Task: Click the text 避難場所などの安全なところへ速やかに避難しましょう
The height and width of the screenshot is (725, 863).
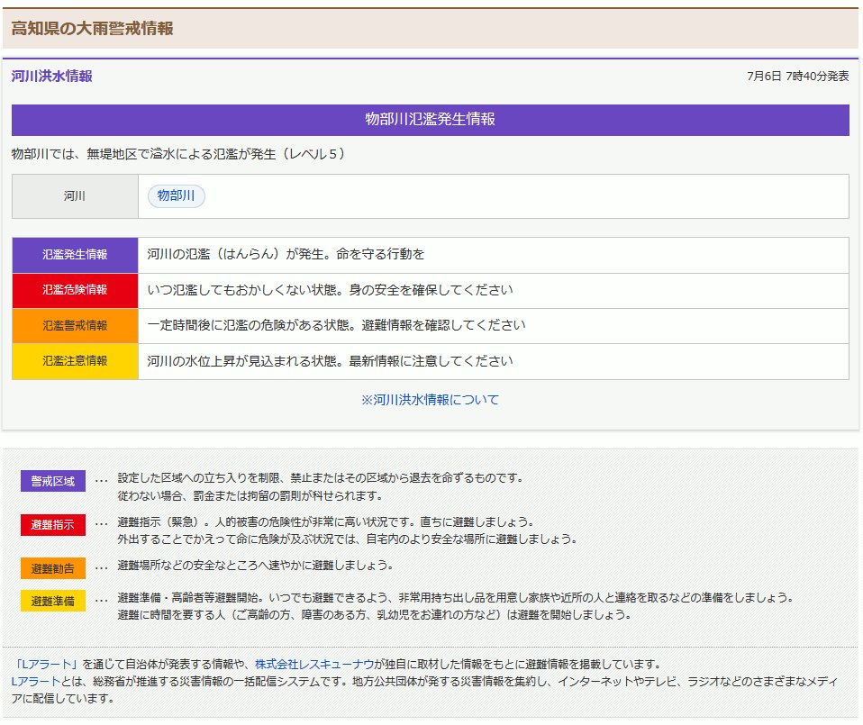Action: [x=255, y=565]
